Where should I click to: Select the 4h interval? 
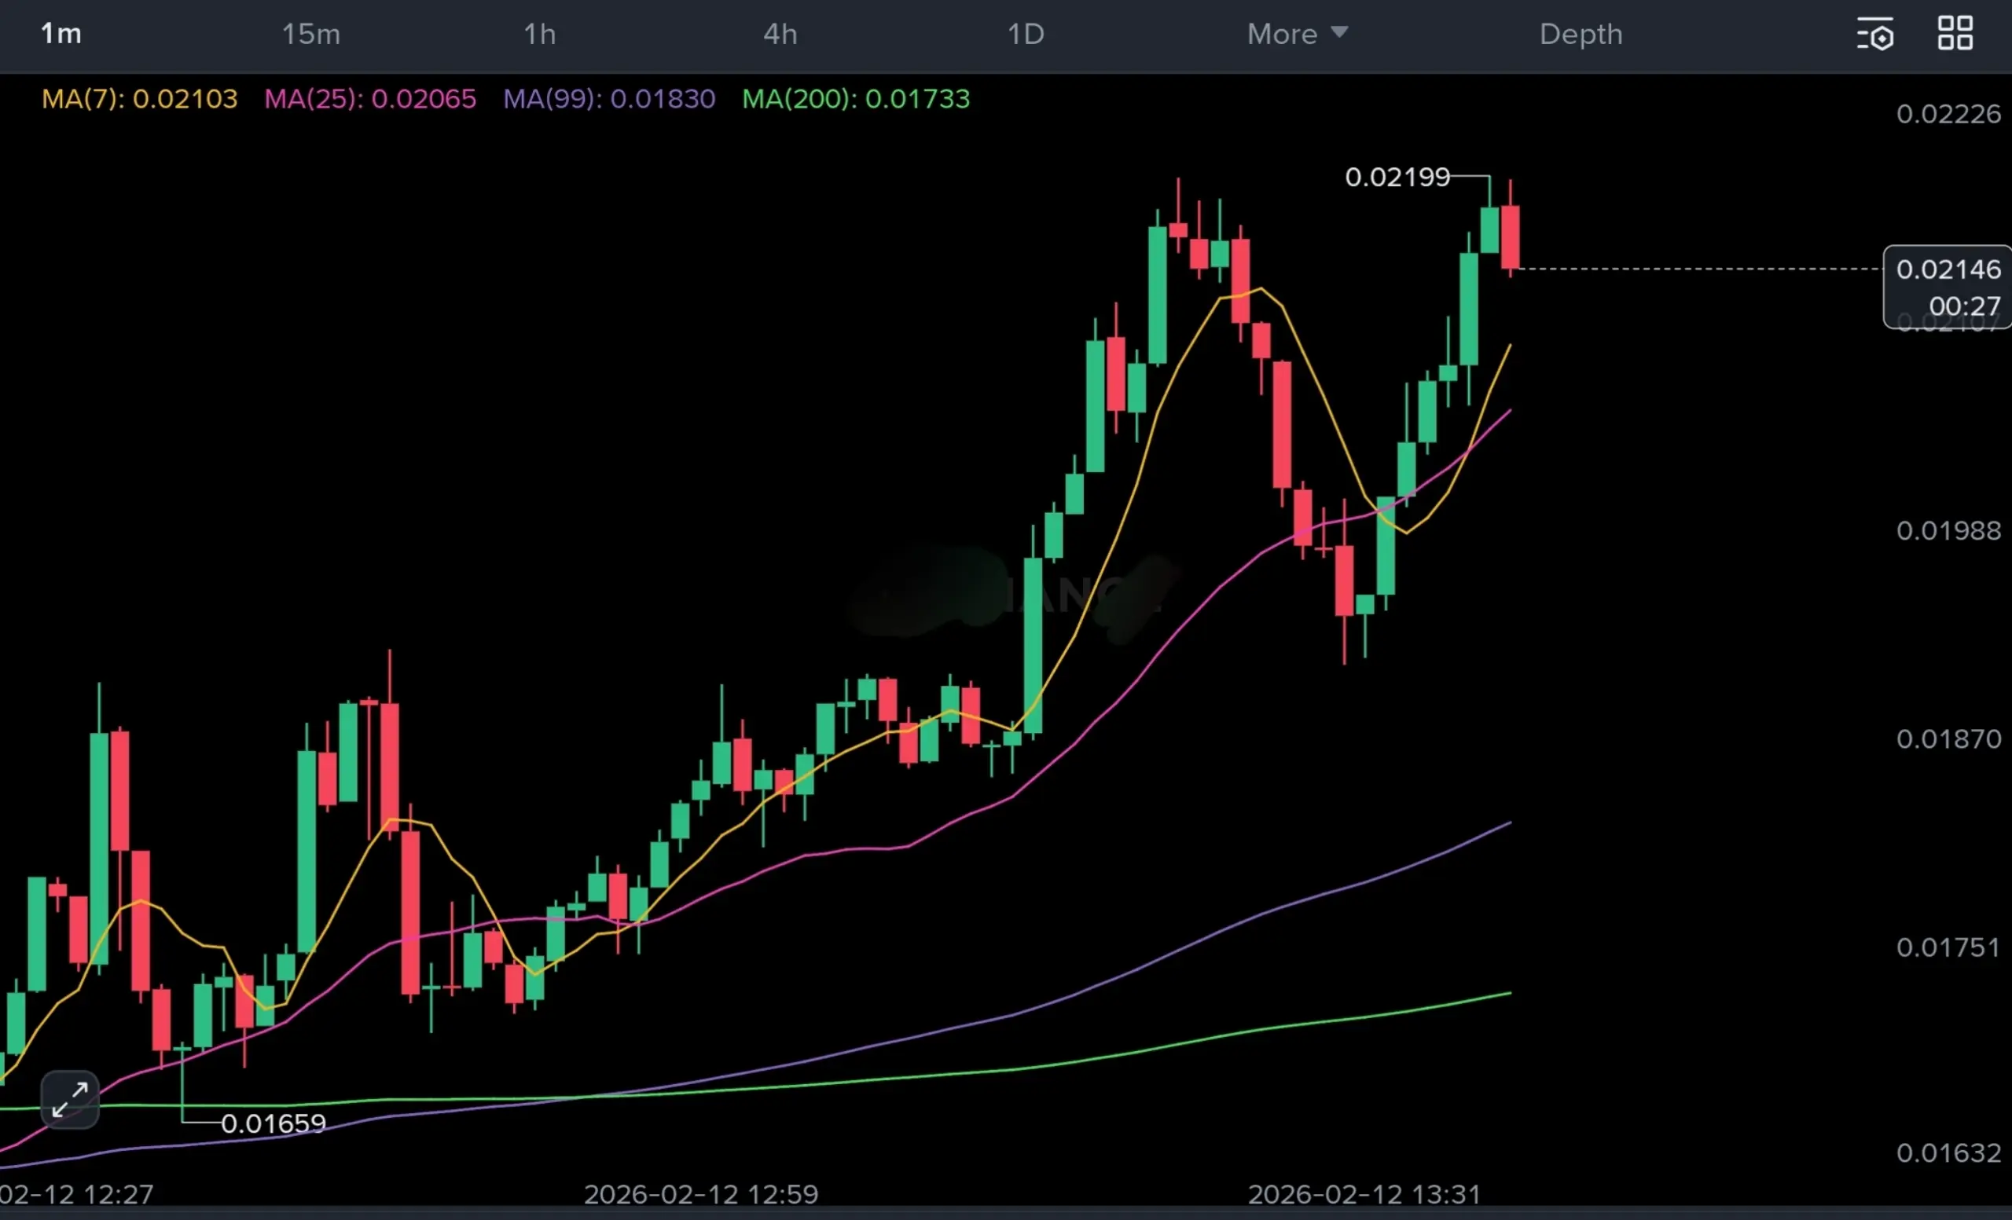[780, 35]
